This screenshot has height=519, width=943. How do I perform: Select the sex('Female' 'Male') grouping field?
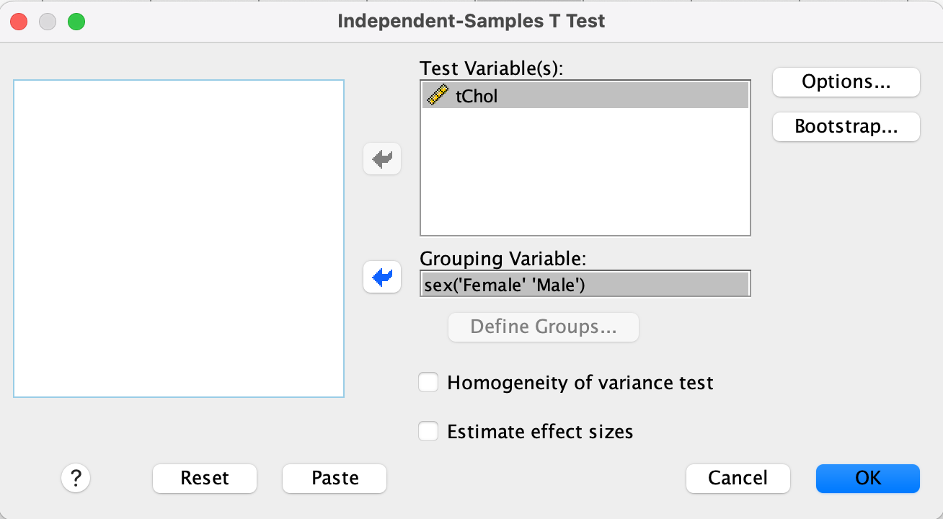[585, 284]
